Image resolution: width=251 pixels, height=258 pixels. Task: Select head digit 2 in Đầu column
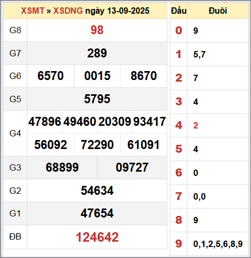click(179, 78)
